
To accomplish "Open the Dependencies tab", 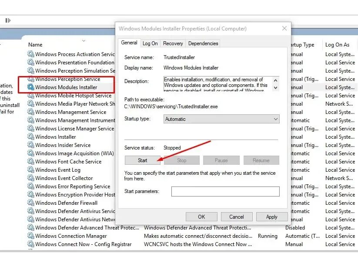I will coord(203,43).
